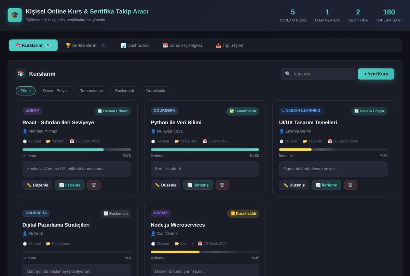Open the Sertifikalarım tab
Image resolution: width=410 pixels, height=276 pixels.
coord(86,45)
